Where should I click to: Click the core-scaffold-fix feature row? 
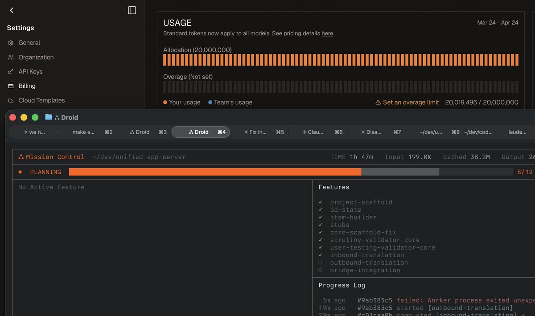(x=363, y=233)
